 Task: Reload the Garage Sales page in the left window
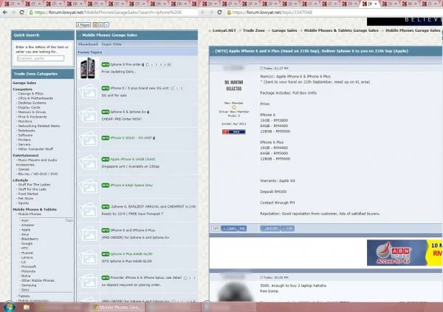coord(21,13)
